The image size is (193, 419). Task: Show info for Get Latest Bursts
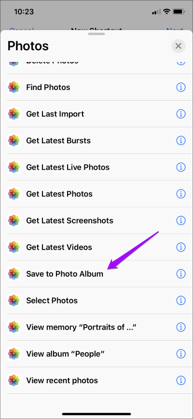coord(181,140)
